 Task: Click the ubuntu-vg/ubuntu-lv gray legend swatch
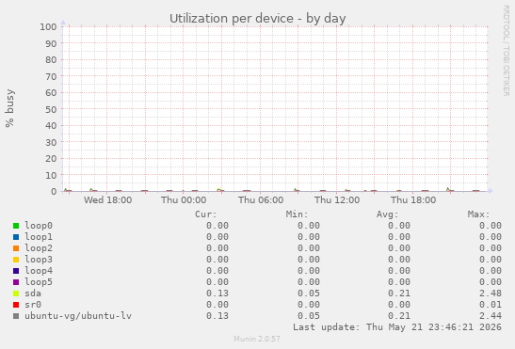pos(16,316)
